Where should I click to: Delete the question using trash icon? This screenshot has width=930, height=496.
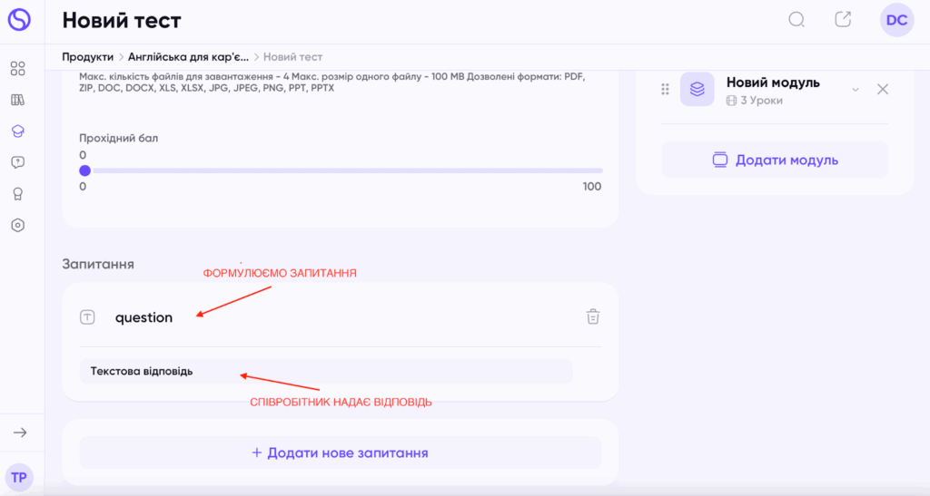[593, 316]
